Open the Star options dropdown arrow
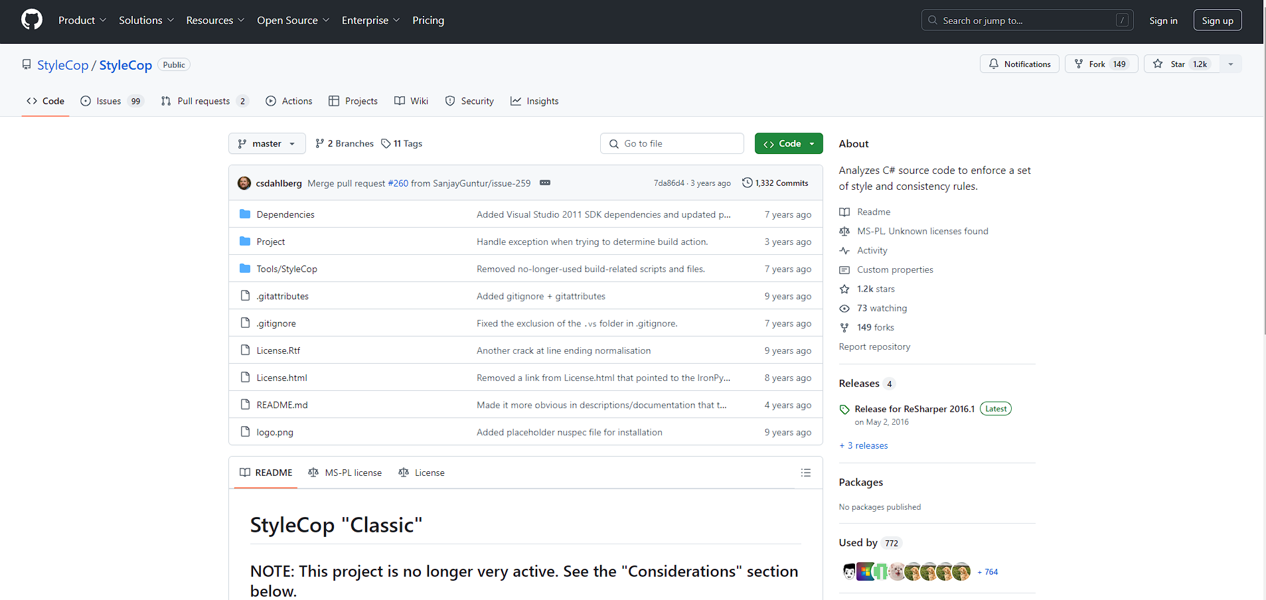This screenshot has width=1266, height=600. pos(1230,64)
